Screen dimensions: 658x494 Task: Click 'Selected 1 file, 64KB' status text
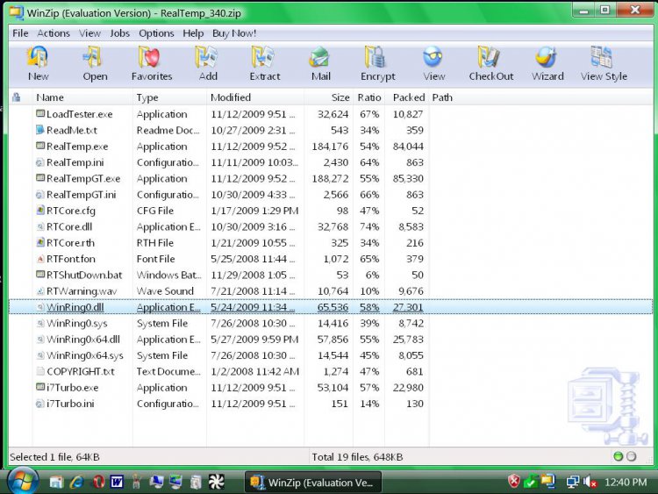[54, 456]
